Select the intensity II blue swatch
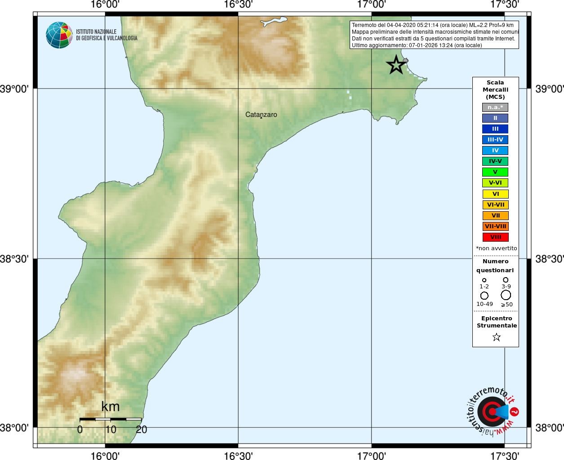The width and height of the screenshot is (564, 460). point(495,118)
